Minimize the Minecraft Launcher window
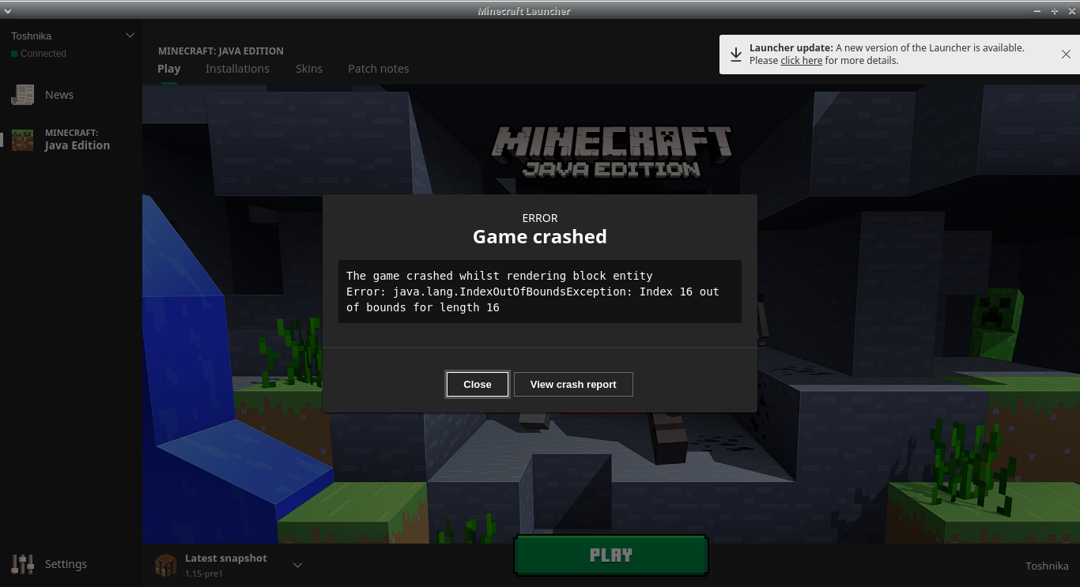The image size is (1080, 587). [1038, 11]
